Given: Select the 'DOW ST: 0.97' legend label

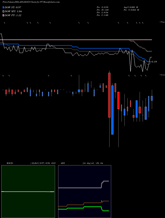Looking at the screenshot, I should pos(13,7).
